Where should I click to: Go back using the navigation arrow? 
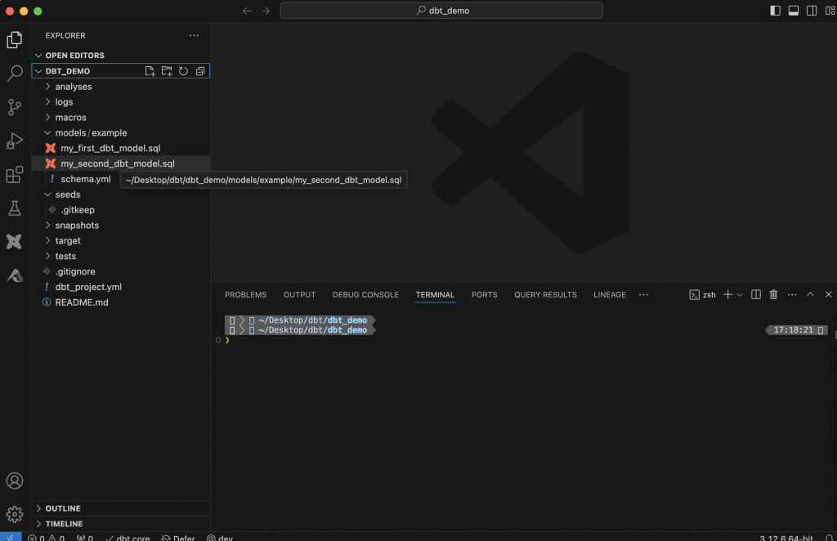tap(247, 11)
